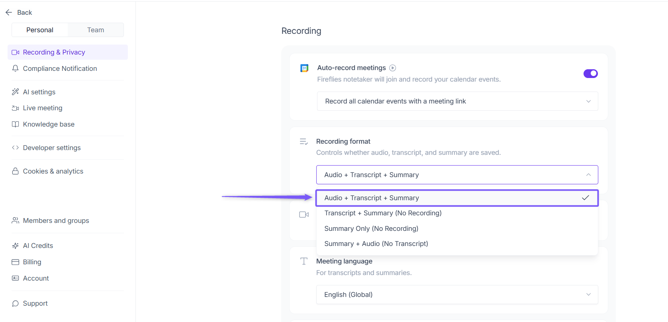Click the back arrow icon
Screen dimensions: 668x322
[9, 13]
